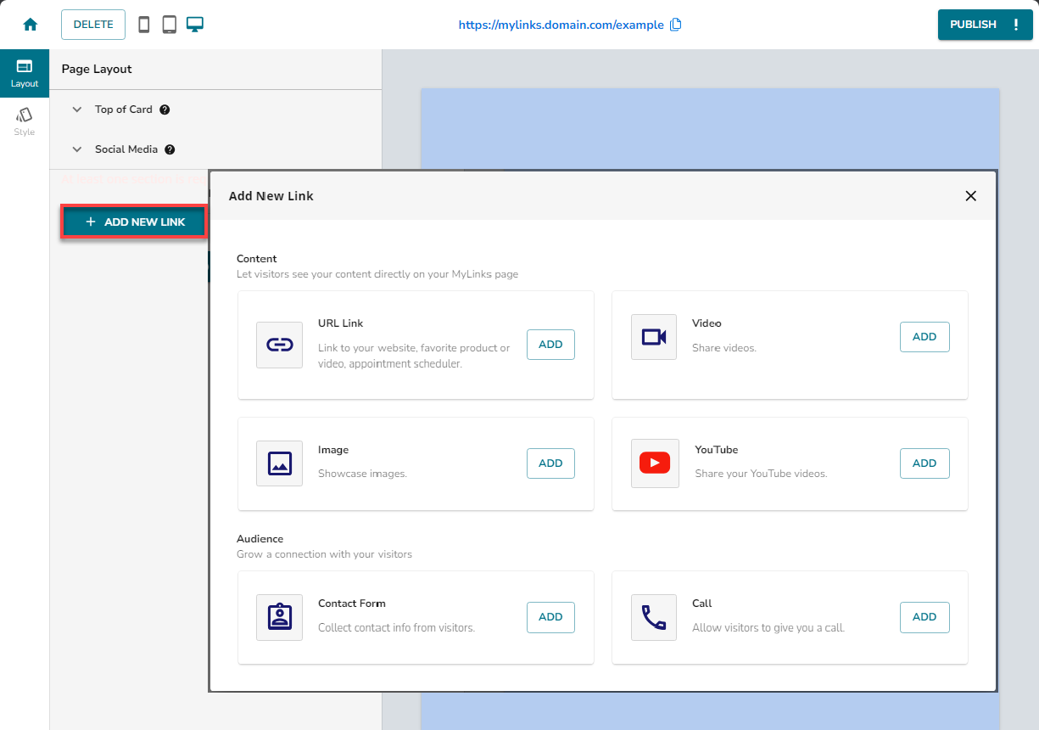Open the Layout sidebar tab
Viewport: 1039px width, 730px height.
click(x=25, y=74)
